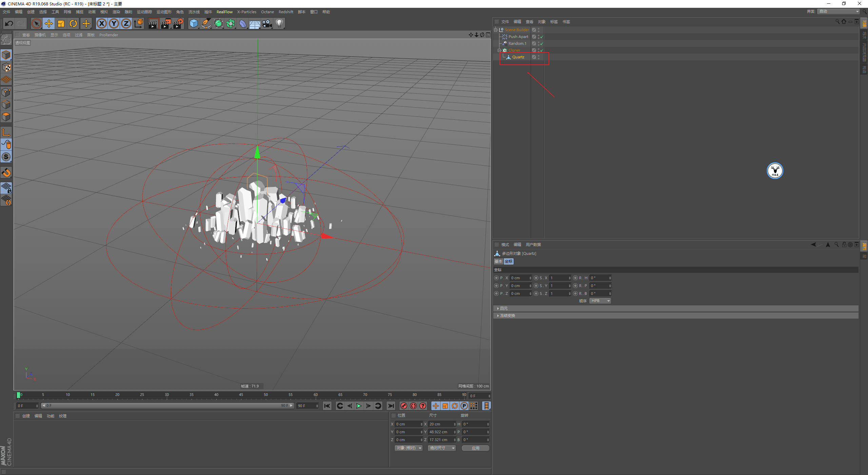Viewport: 868px width, 475px height.
Task: Click the 应用 apply button
Action: tap(475, 448)
